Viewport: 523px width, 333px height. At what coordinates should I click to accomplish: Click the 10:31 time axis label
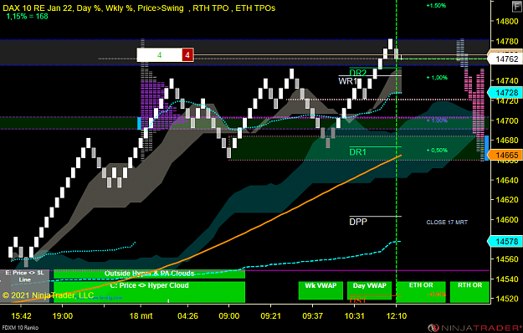click(x=354, y=315)
